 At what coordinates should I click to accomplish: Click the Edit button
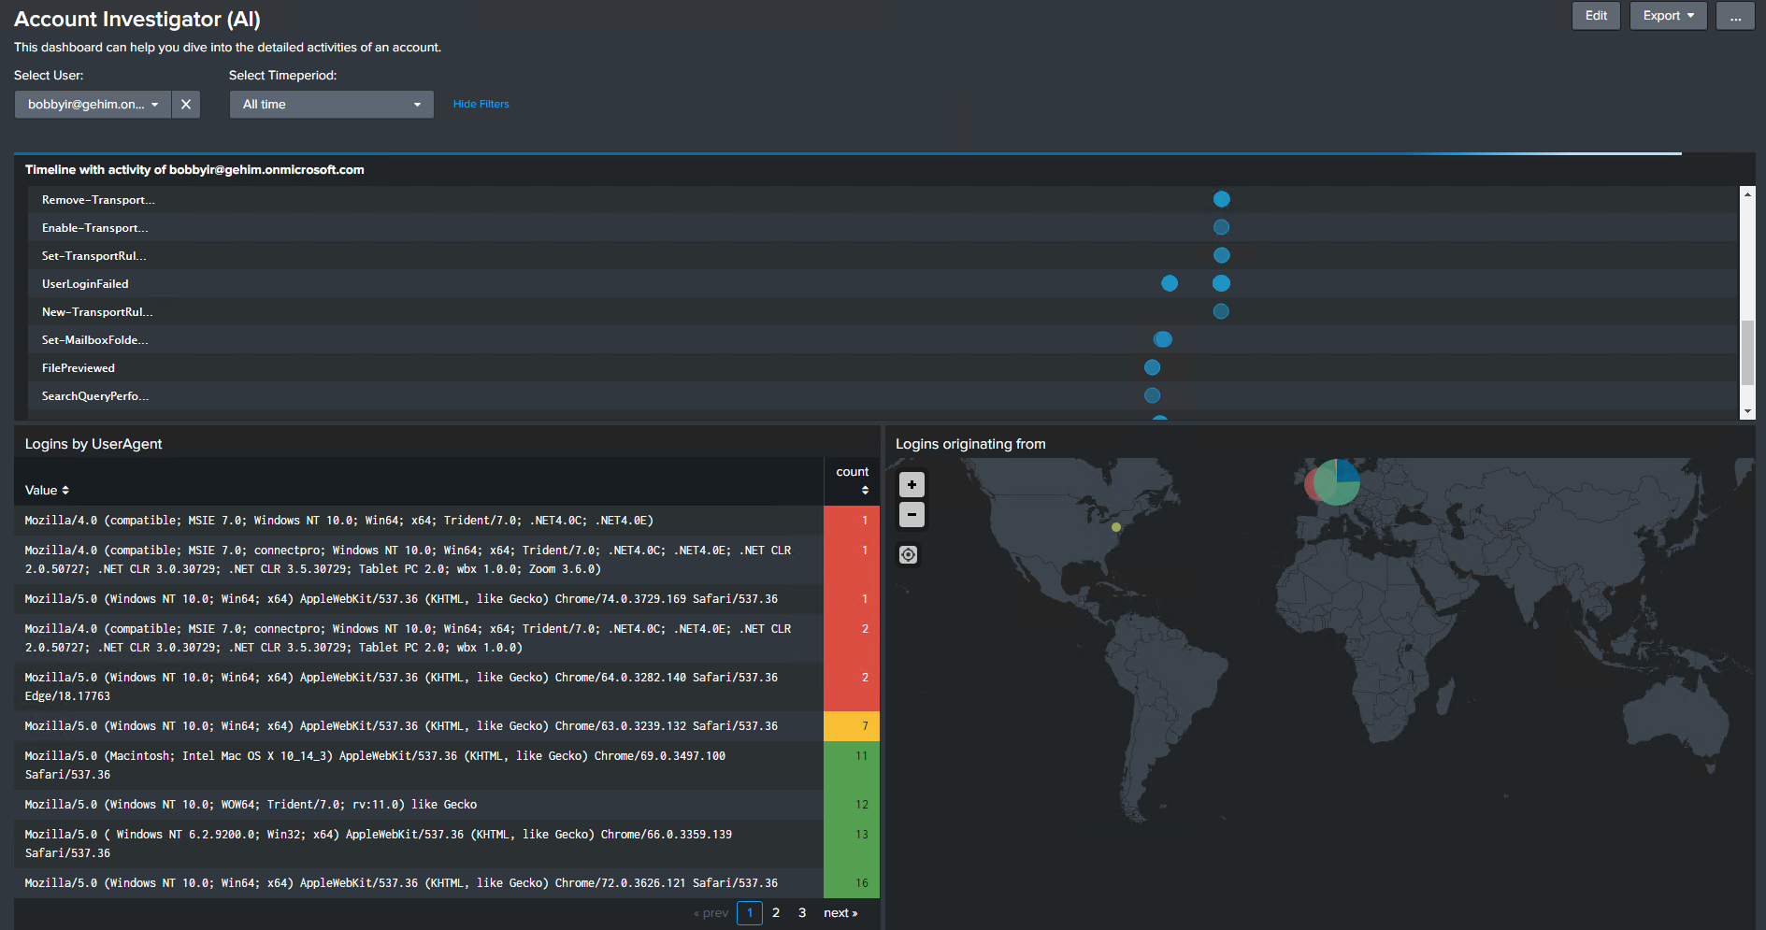[1596, 16]
